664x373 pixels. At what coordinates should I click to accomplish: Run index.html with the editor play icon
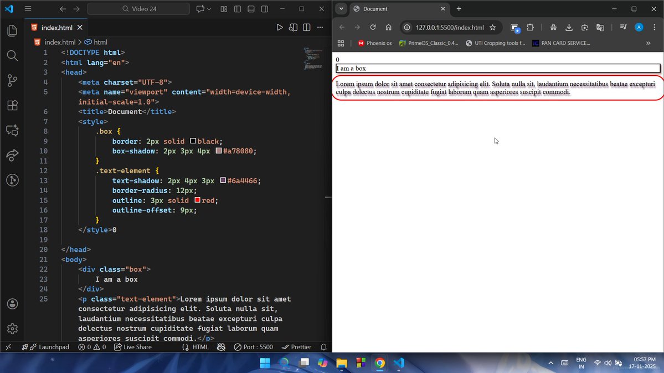tap(280, 27)
